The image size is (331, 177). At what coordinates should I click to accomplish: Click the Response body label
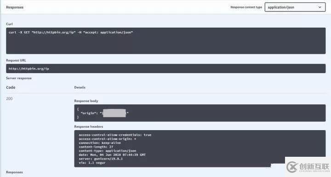(x=86, y=101)
